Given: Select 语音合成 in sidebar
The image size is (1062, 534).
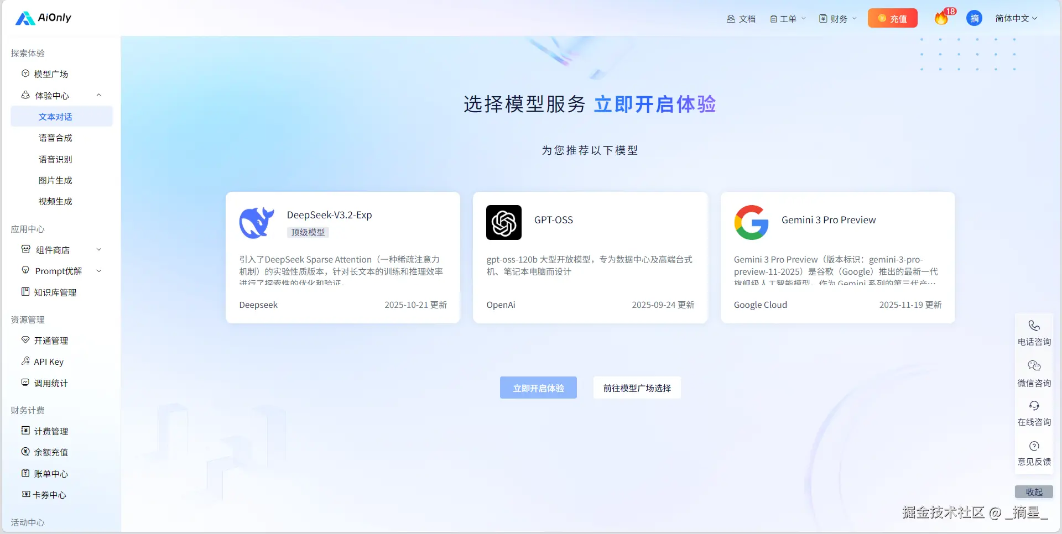Looking at the screenshot, I should [x=55, y=138].
